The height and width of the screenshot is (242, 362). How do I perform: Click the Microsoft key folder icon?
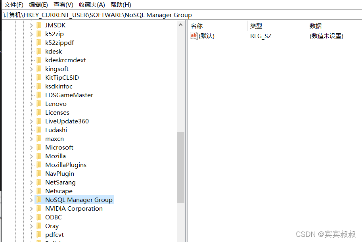(x=39, y=147)
